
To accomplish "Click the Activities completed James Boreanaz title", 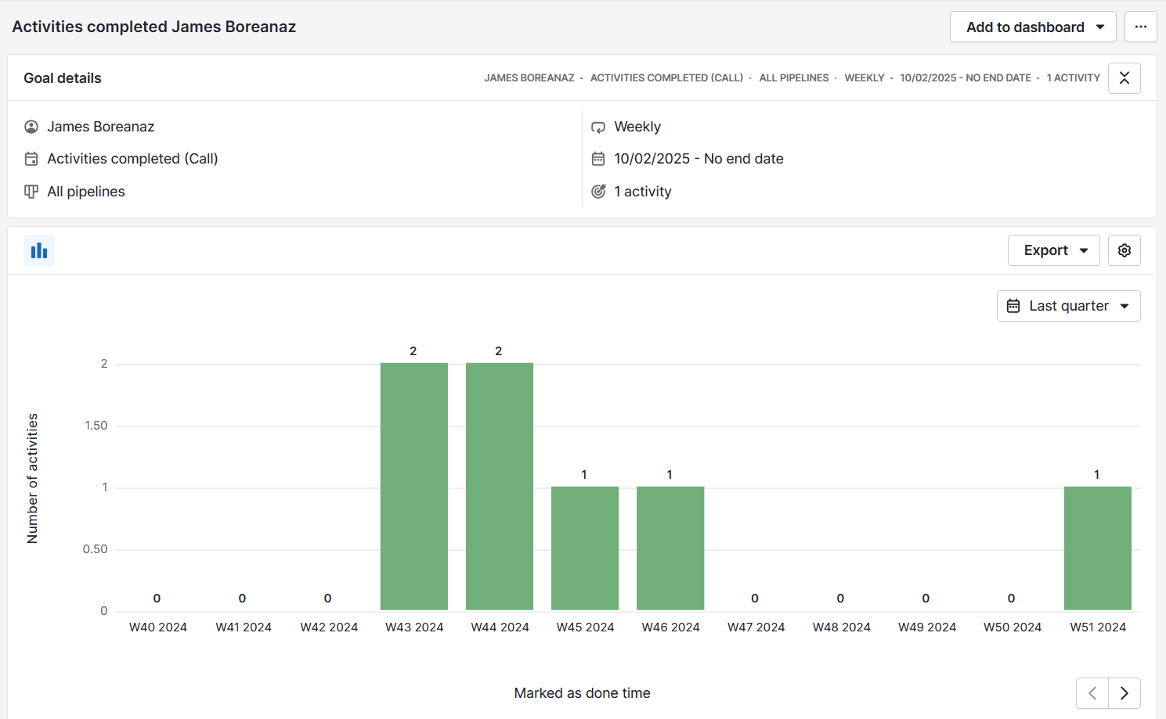I will (153, 26).
